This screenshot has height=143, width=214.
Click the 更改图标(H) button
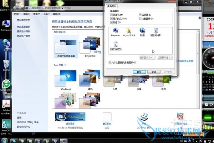tap(147, 58)
